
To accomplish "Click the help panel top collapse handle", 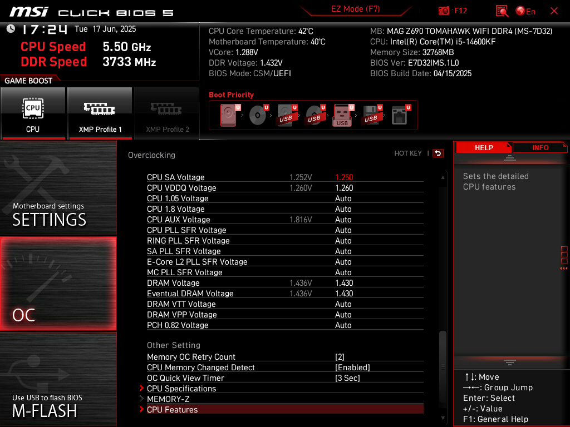I will [510, 157].
